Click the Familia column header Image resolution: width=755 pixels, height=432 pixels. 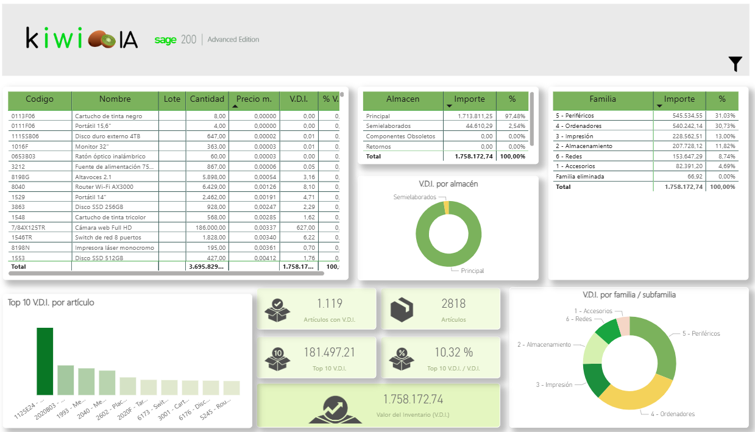click(602, 99)
